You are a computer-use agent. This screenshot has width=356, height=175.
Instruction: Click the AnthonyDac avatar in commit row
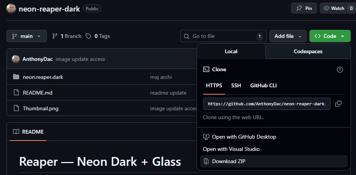(16, 59)
